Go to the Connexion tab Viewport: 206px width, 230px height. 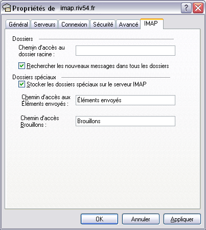pos(74,25)
